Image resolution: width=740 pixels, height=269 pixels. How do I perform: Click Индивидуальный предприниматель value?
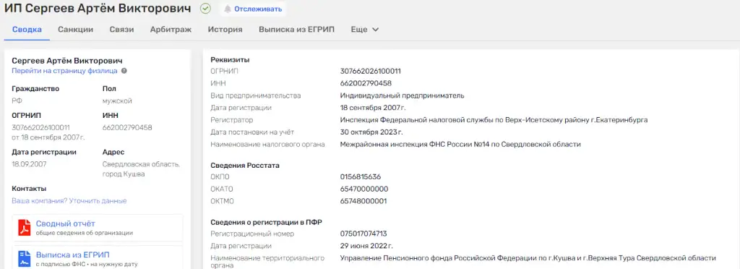click(402, 95)
